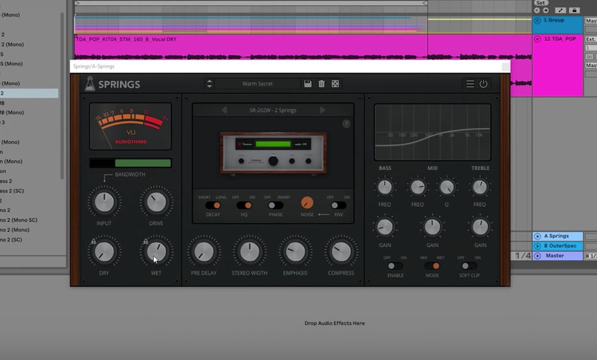597x360 pixels.
Task: Click the EMPHASIS knob
Action: (295, 252)
